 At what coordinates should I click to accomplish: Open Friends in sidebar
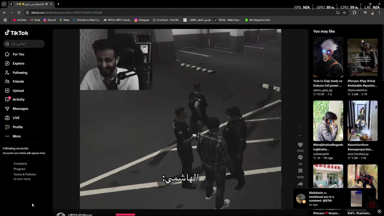(14, 82)
